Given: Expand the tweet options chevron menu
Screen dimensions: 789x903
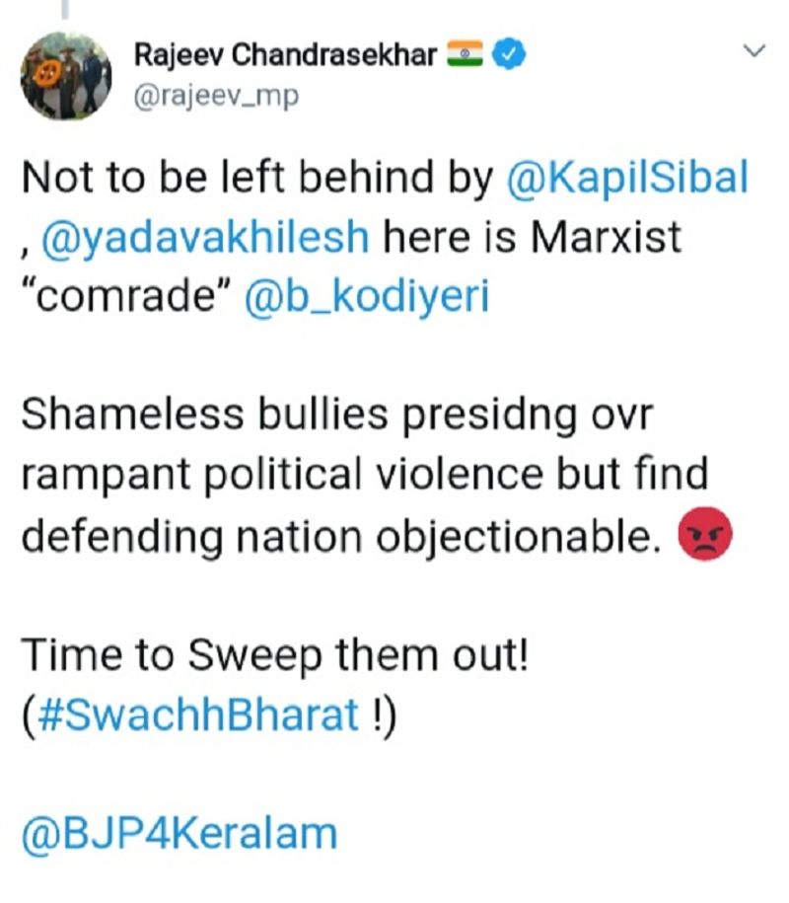Looking at the screenshot, I should point(753,50).
